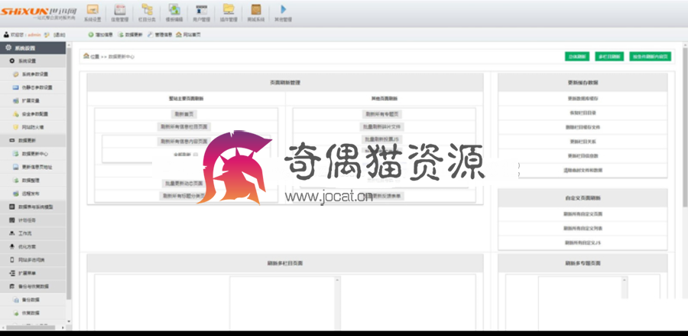The image size is (688, 336).
Task: Click green 总体刷新 button
Action: [577, 57]
